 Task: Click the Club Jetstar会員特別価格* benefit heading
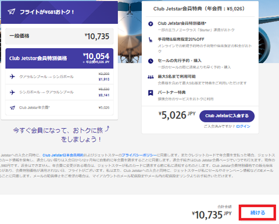point(182,23)
